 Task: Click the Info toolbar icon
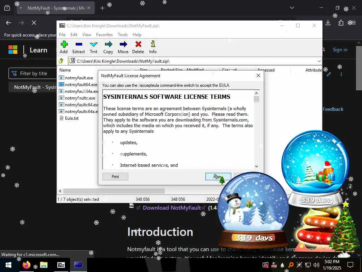coord(153,47)
